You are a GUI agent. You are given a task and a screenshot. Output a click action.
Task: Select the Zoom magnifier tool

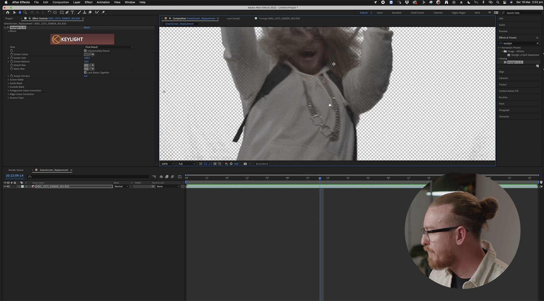coord(25,12)
